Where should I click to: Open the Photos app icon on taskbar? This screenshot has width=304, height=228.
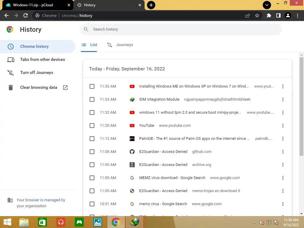coord(98,222)
